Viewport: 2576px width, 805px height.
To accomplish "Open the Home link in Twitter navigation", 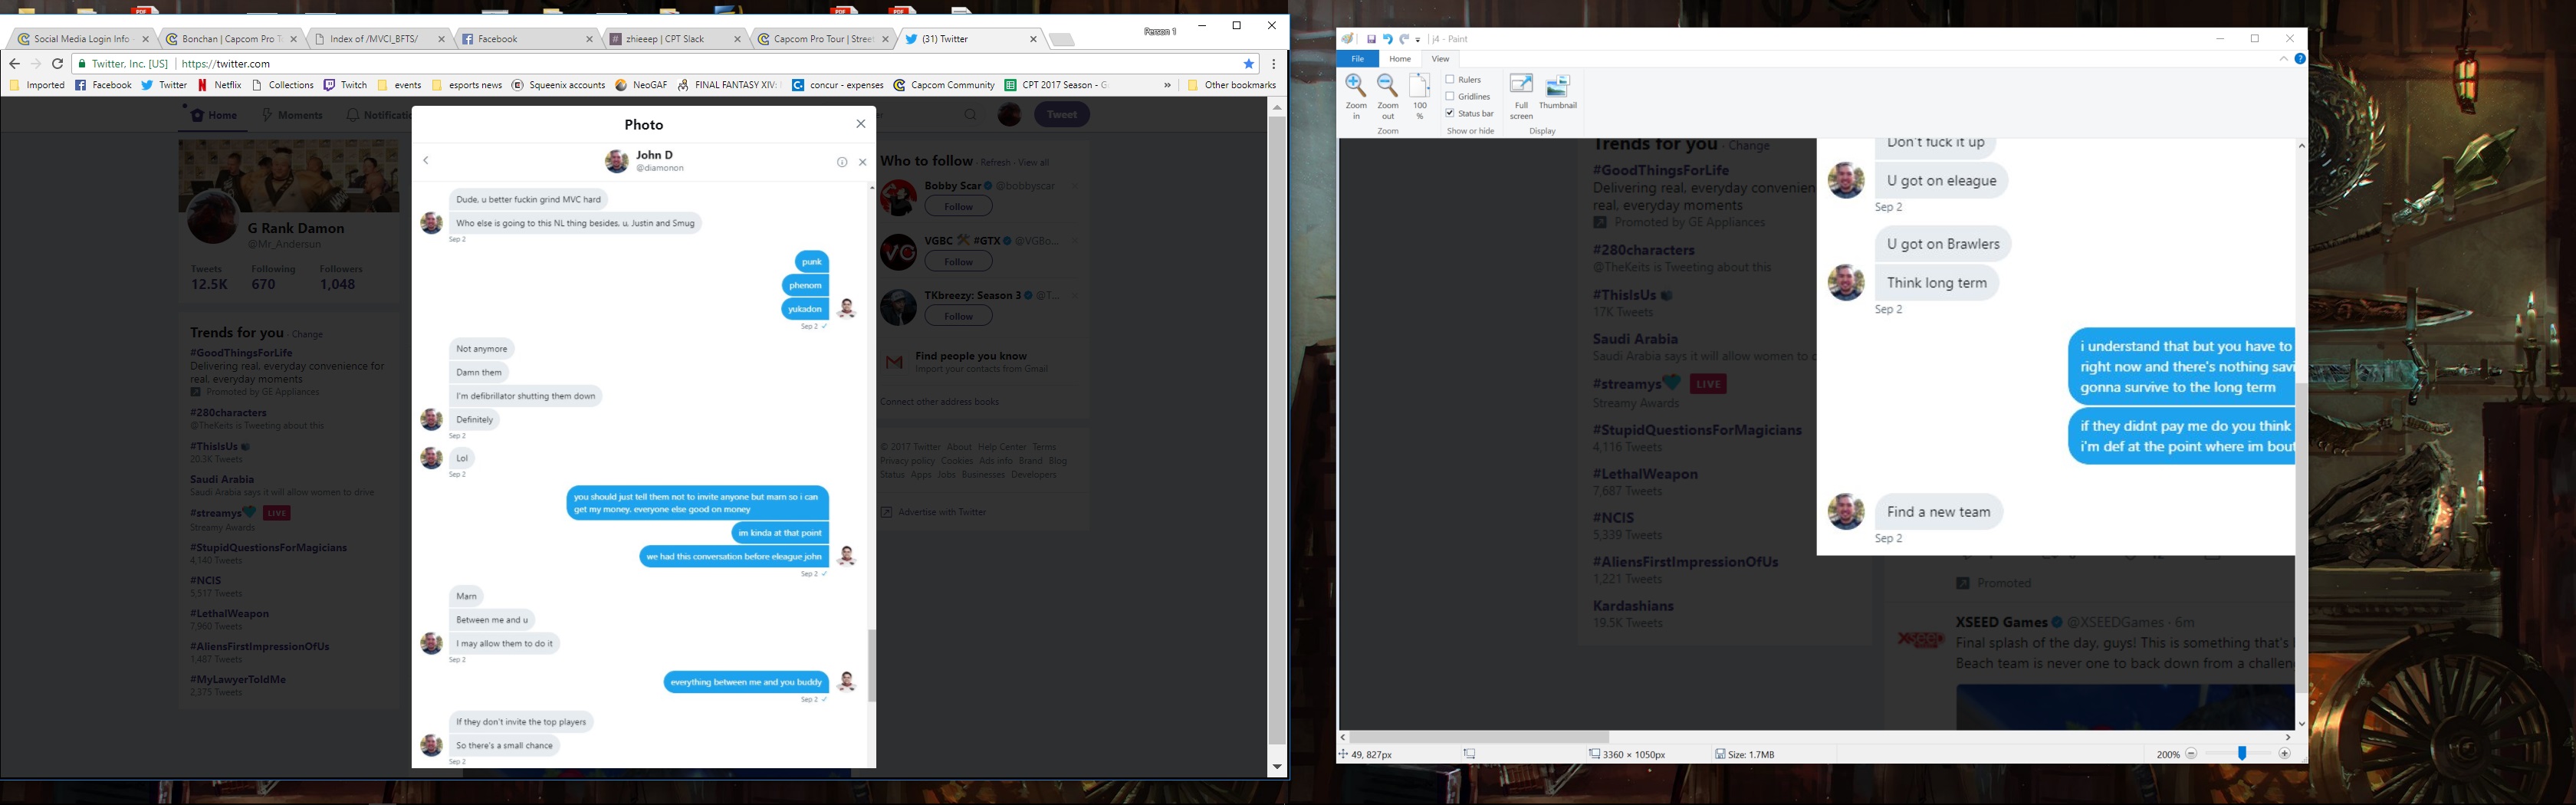I will pos(214,115).
